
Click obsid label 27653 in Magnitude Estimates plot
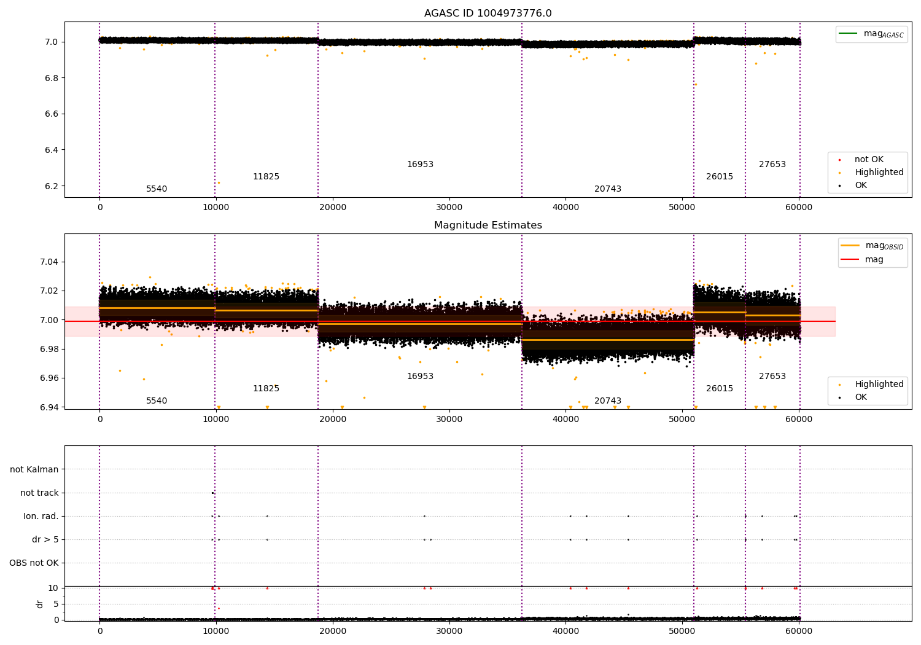pyautogui.click(x=772, y=377)
